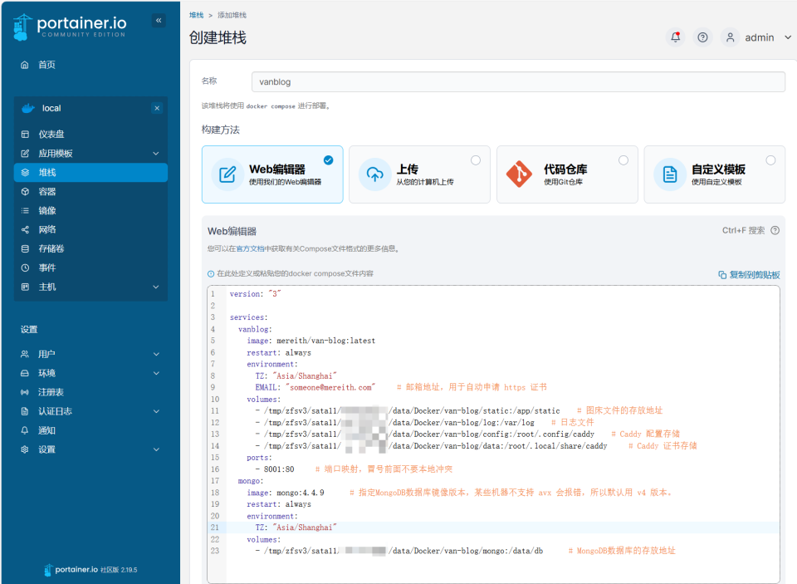Click the Portainer.io logo

tap(70, 27)
